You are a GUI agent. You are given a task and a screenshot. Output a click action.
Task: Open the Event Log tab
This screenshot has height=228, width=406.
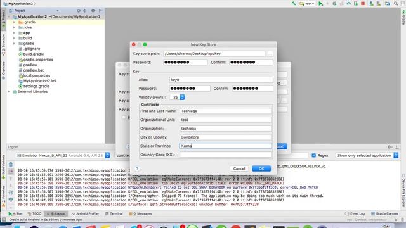pos(355,214)
